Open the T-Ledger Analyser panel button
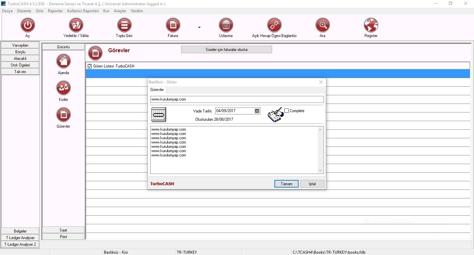 tap(20, 238)
